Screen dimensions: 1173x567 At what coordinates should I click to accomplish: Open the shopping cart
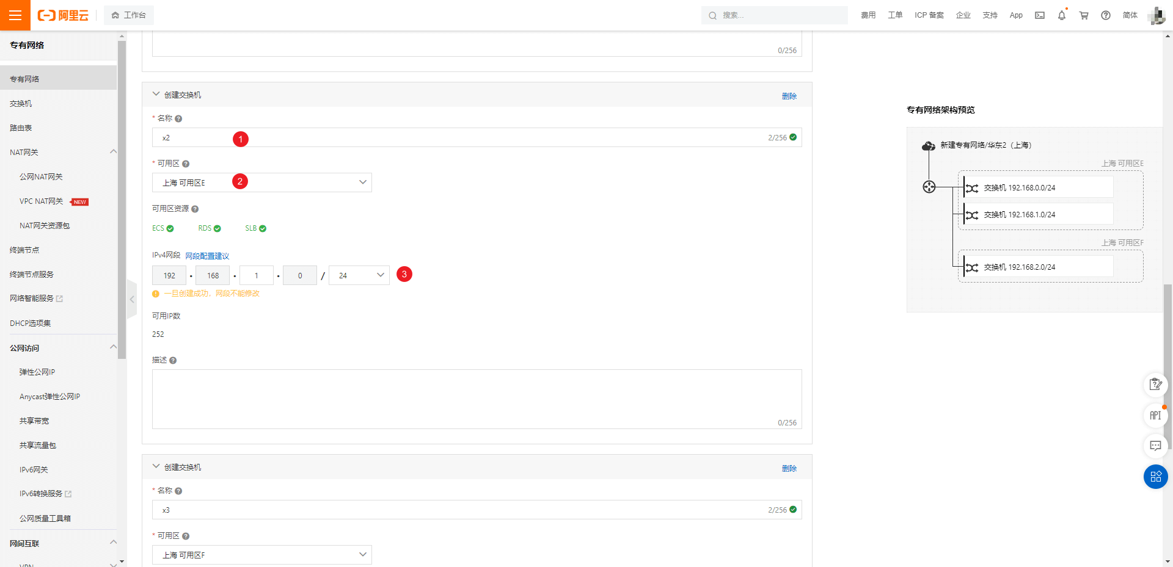[x=1084, y=15]
